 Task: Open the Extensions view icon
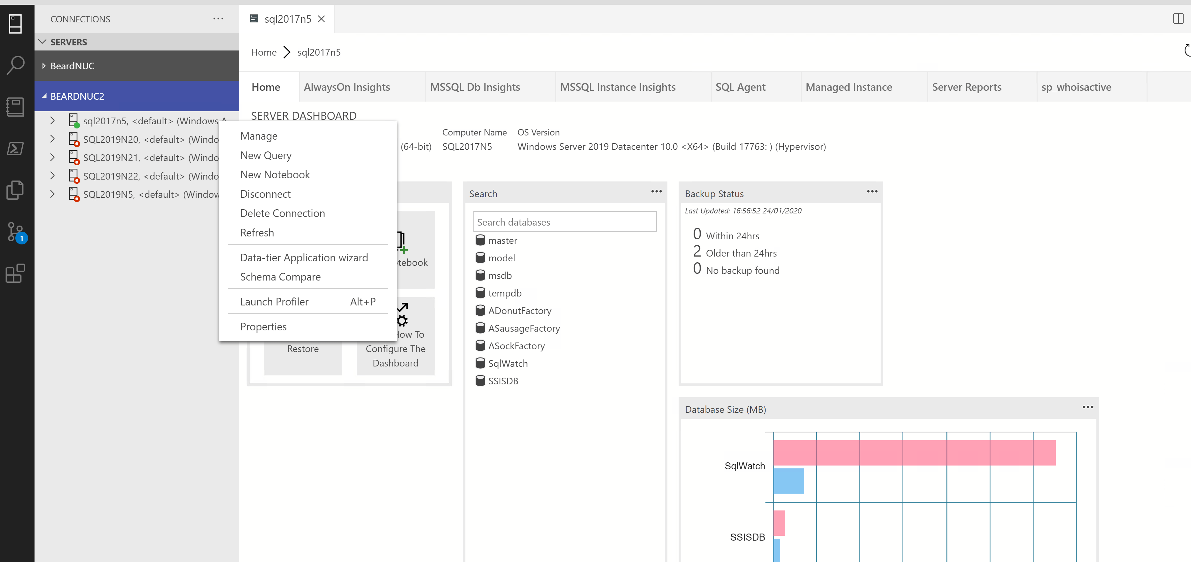click(16, 273)
